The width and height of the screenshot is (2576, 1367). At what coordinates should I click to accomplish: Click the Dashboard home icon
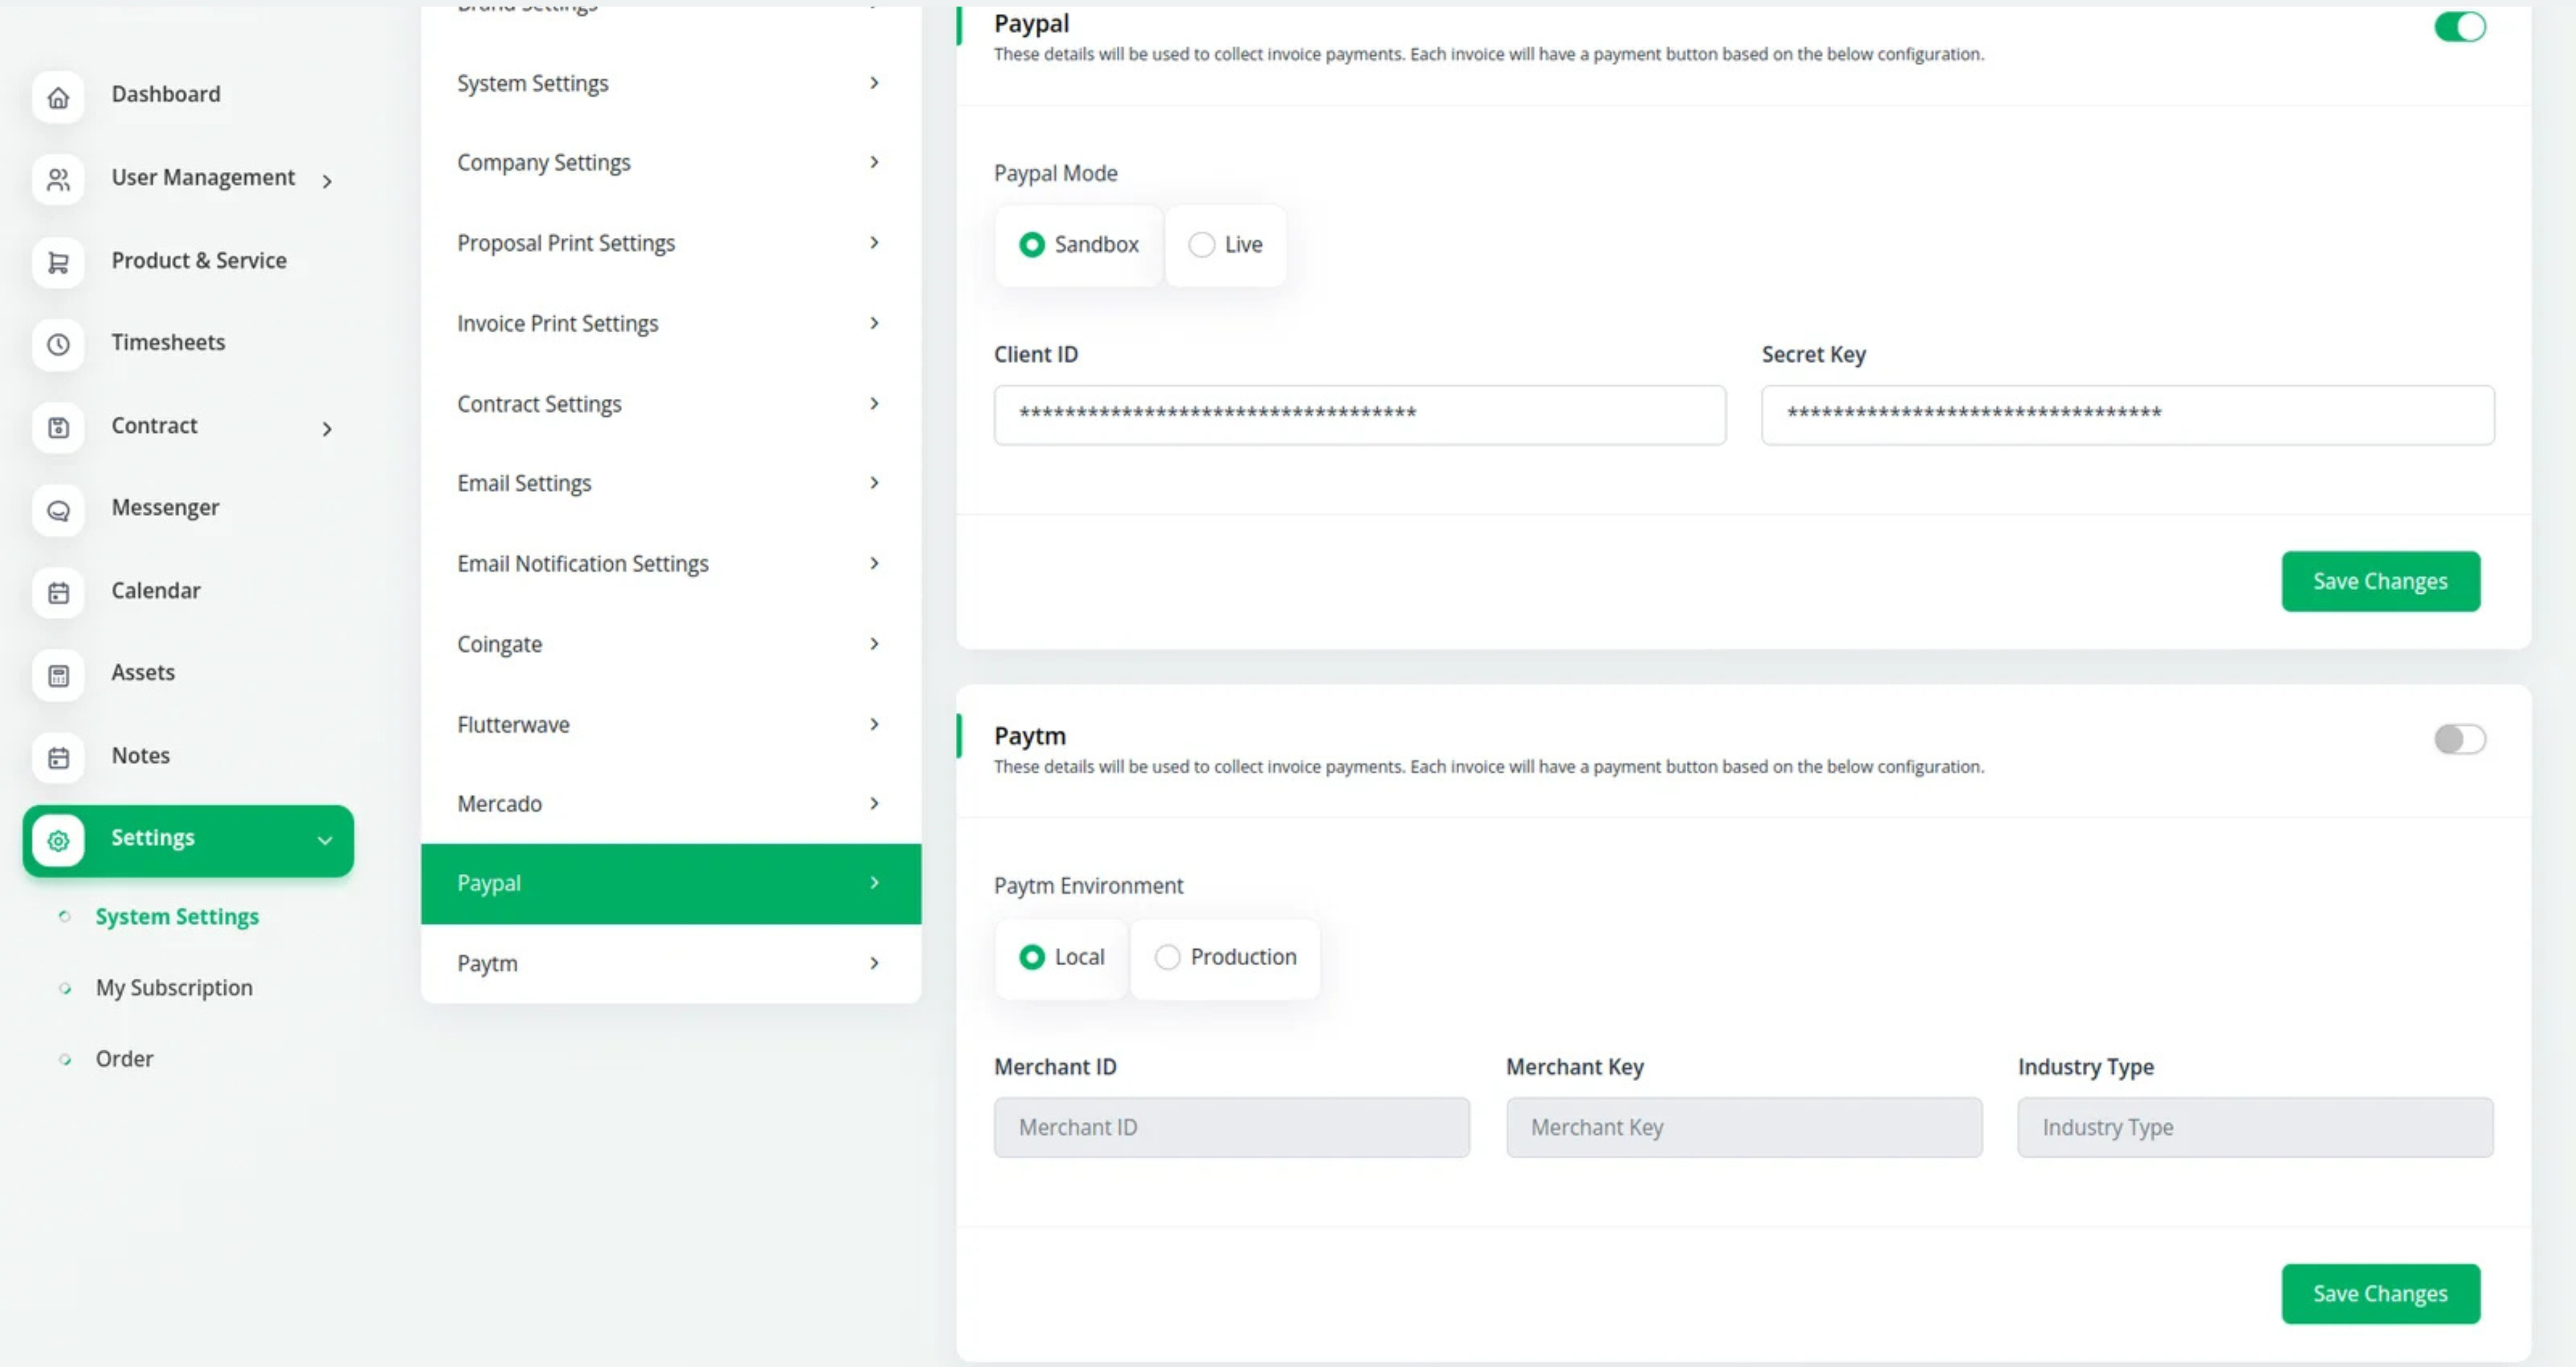(x=58, y=97)
